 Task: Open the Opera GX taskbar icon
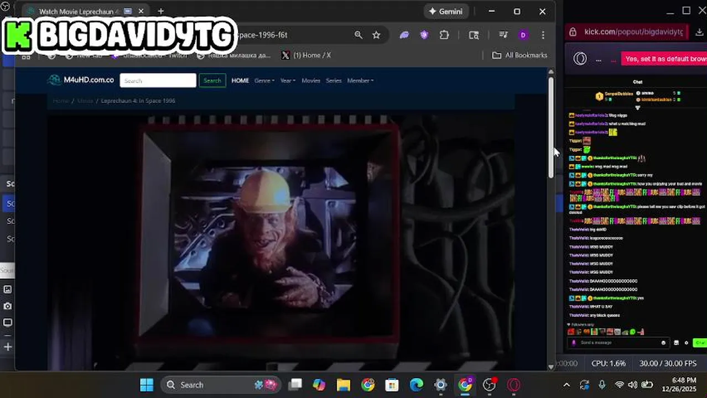coord(514,385)
